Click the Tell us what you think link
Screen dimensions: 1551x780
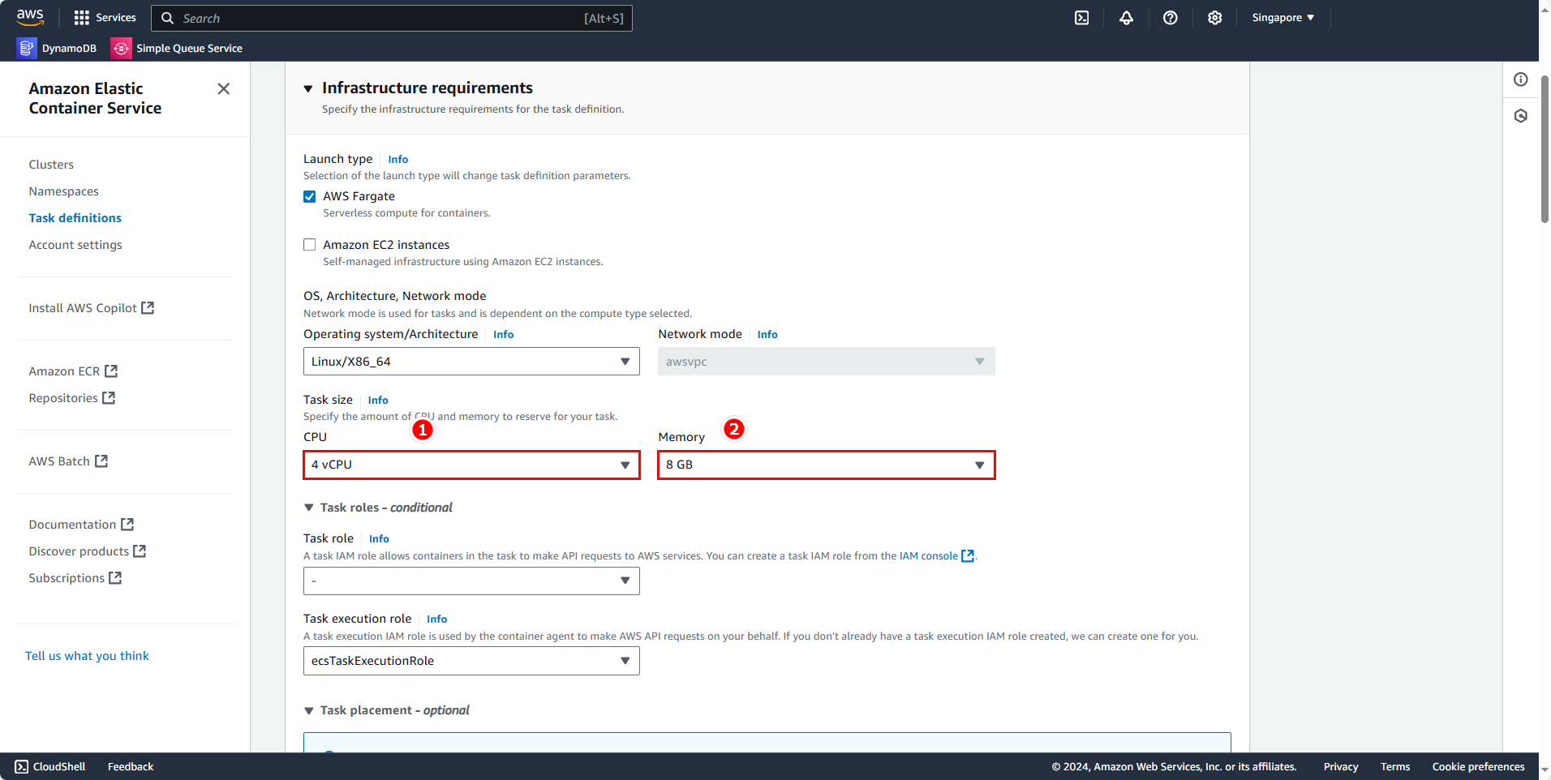(87, 656)
